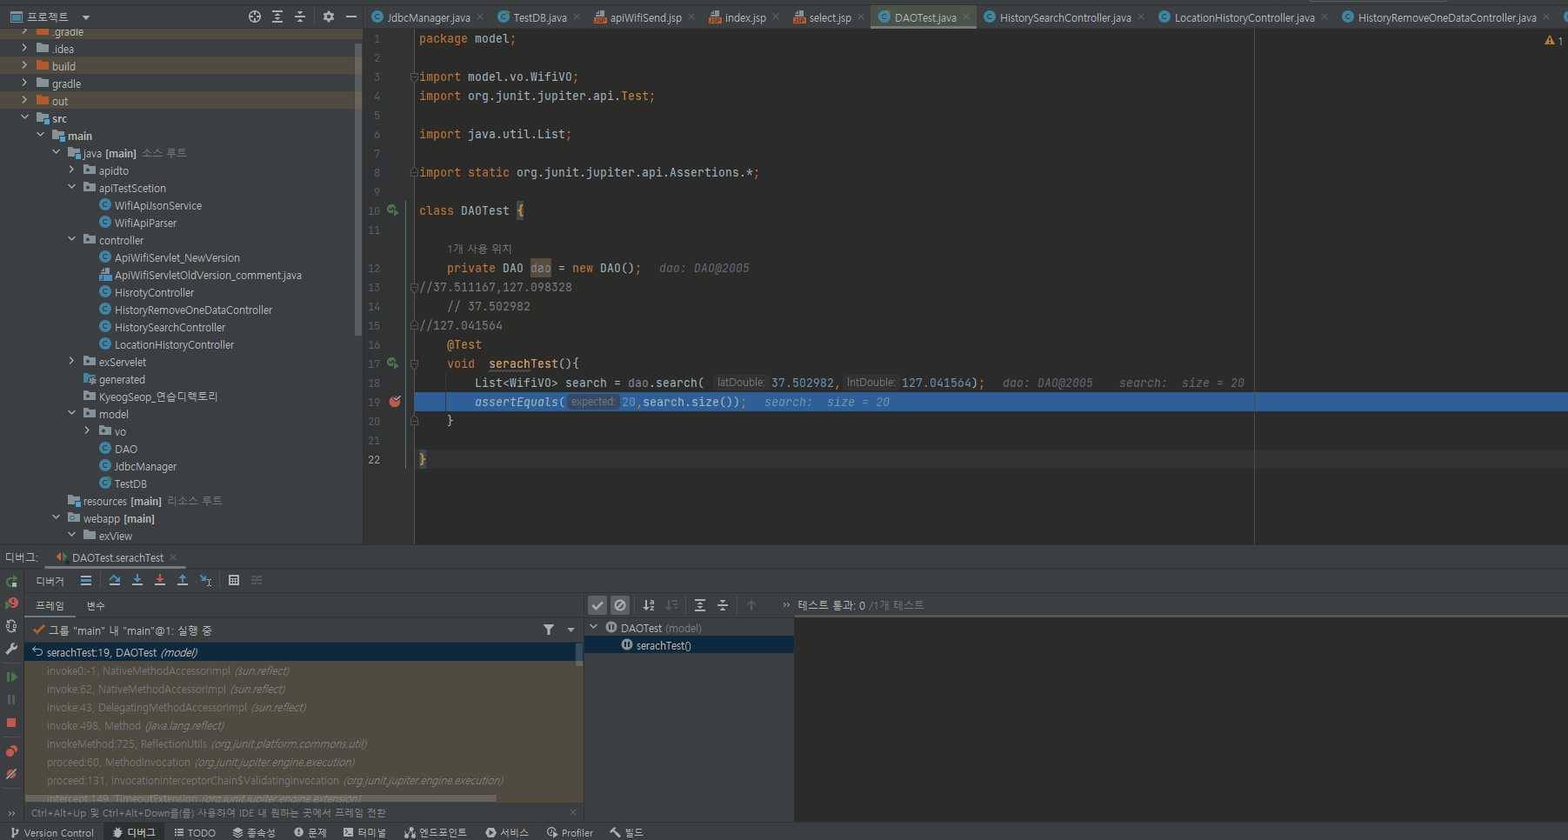Click the Rerun debug session icon
The image size is (1568, 840).
(11, 581)
